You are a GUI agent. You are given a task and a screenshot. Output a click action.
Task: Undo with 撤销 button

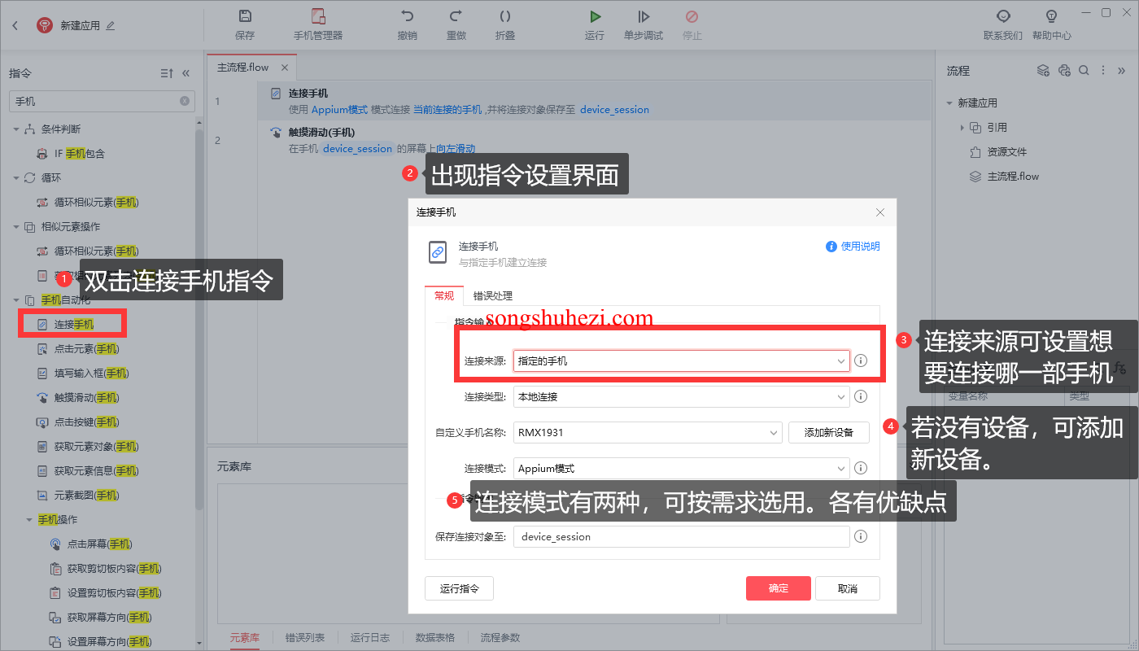coord(408,25)
